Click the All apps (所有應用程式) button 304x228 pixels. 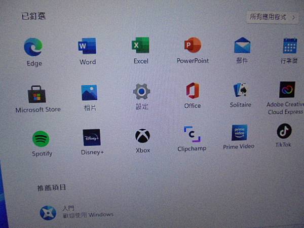tap(272, 17)
